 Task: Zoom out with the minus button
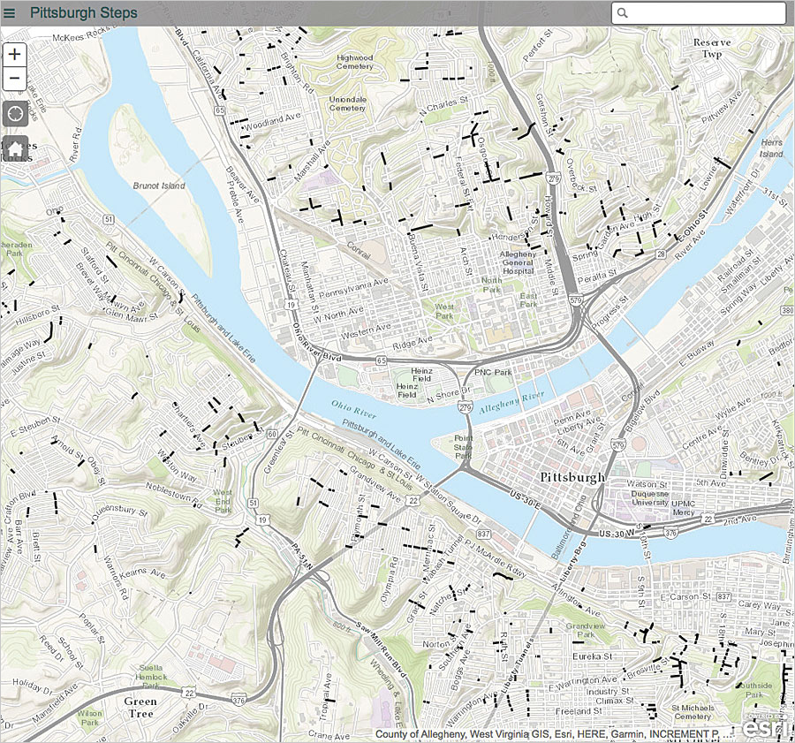click(15, 79)
